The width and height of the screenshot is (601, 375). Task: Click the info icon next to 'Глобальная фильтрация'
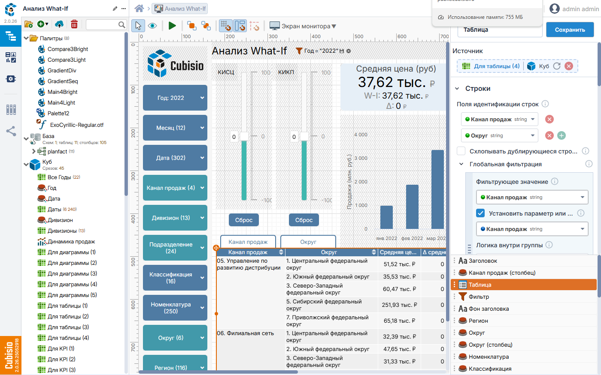(x=589, y=164)
